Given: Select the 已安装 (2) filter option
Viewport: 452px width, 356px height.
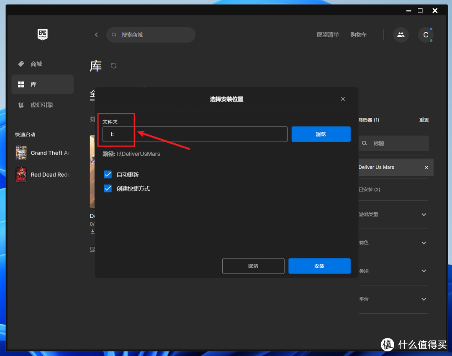Looking at the screenshot, I should 369,190.
